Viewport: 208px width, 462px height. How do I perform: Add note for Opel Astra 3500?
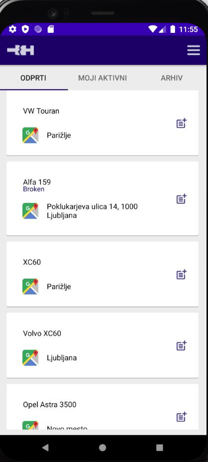click(182, 417)
